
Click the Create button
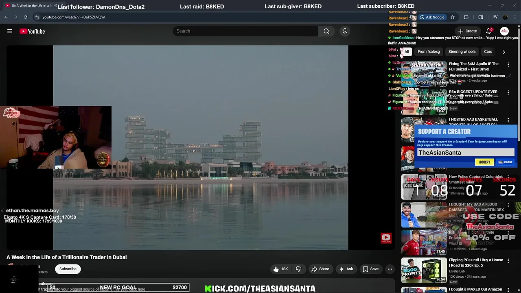click(x=467, y=31)
